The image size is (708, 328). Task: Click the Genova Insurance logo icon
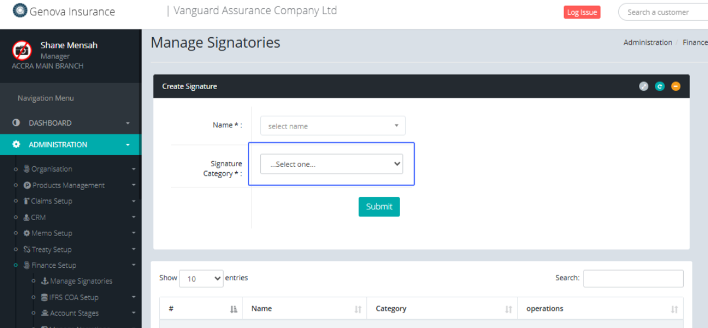point(20,11)
